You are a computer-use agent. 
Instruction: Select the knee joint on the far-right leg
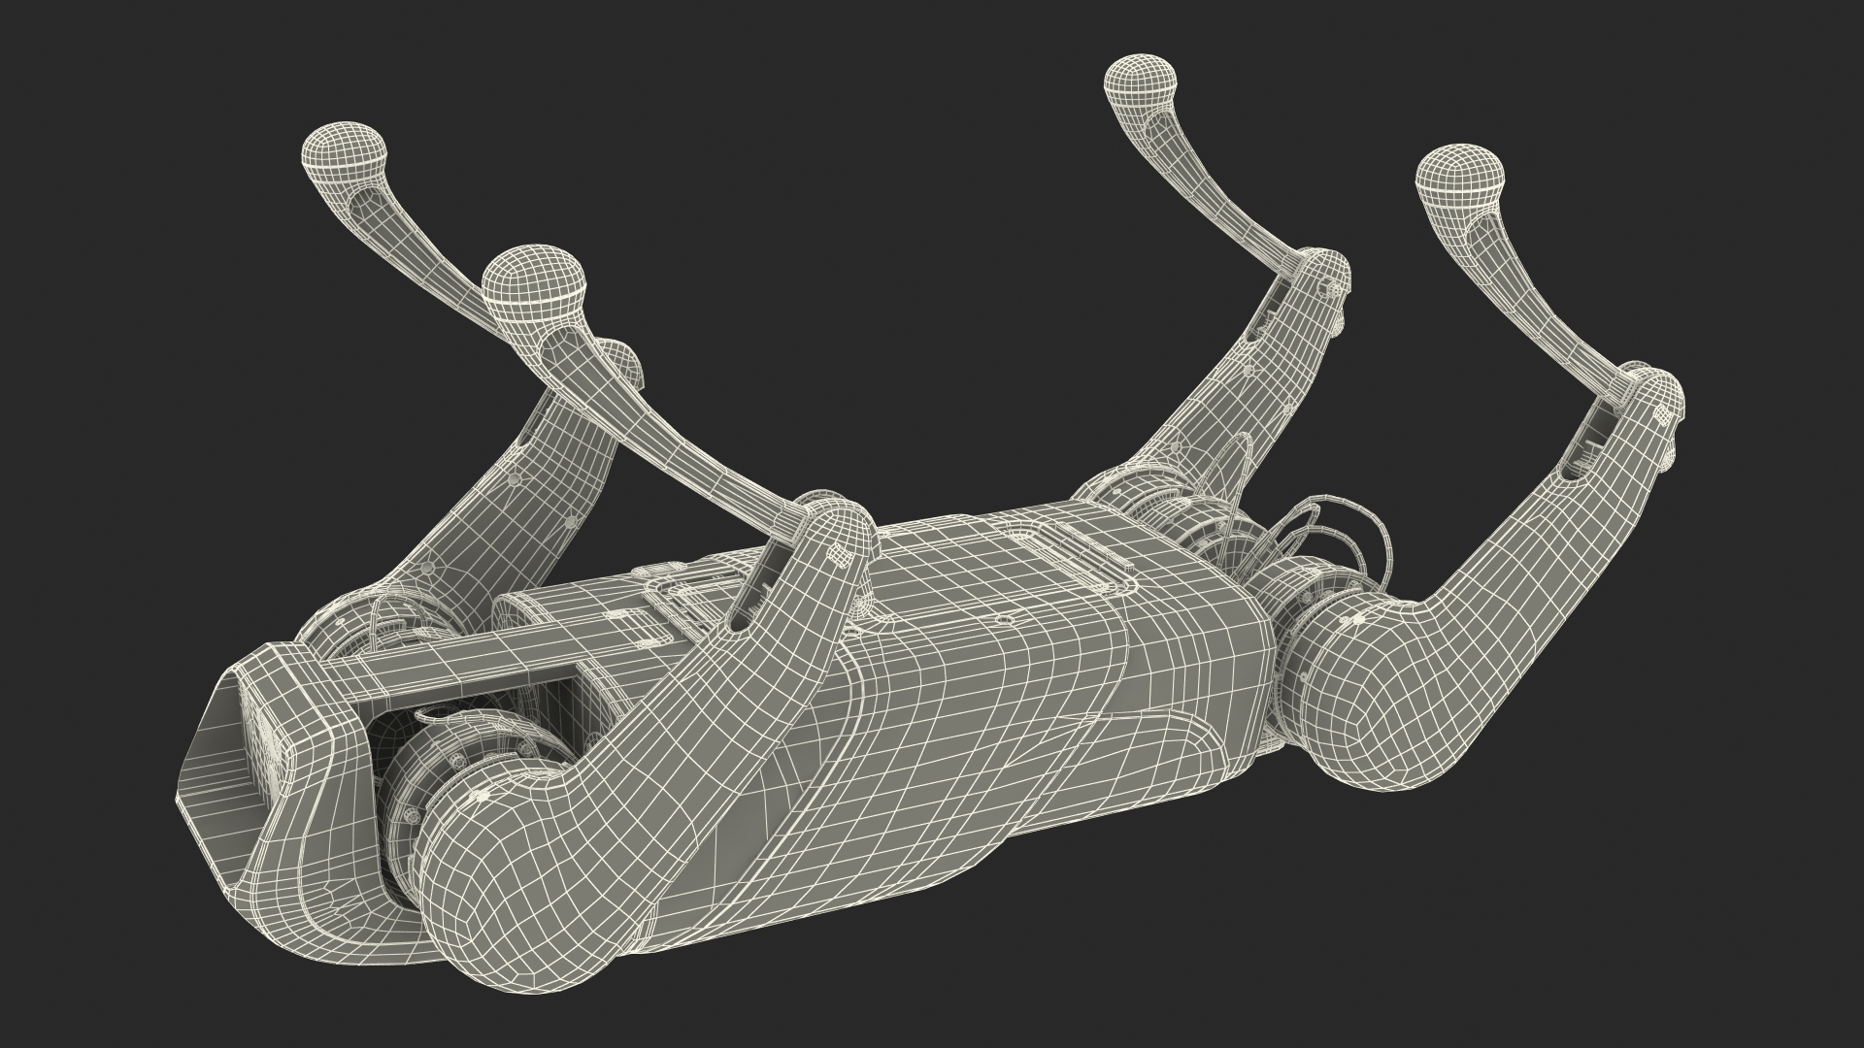tap(1656, 398)
